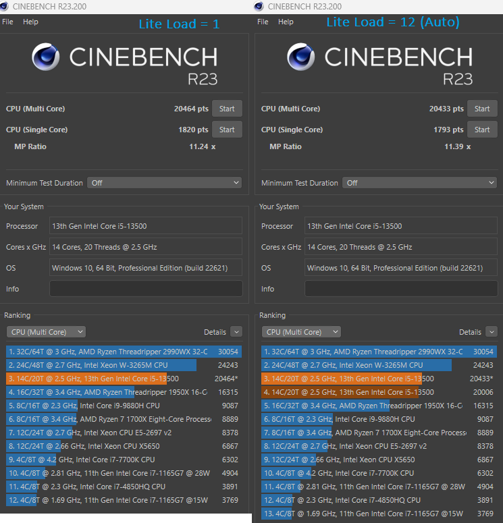Click OS field in left window

(x=146, y=268)
